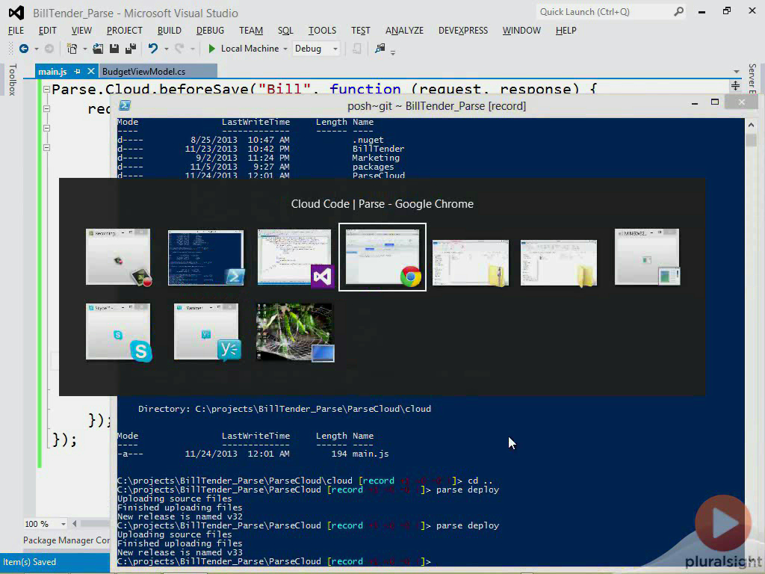Viewport: 765px width, 574px height.
Task: Open the Debug configuration combo box
Action: coord(316,49)
